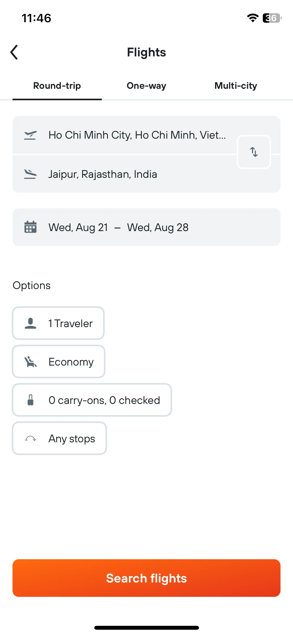Change the Wed, Aug 28 return date
Viewport: 293px width, 636px height.
[x=158, y=227]
